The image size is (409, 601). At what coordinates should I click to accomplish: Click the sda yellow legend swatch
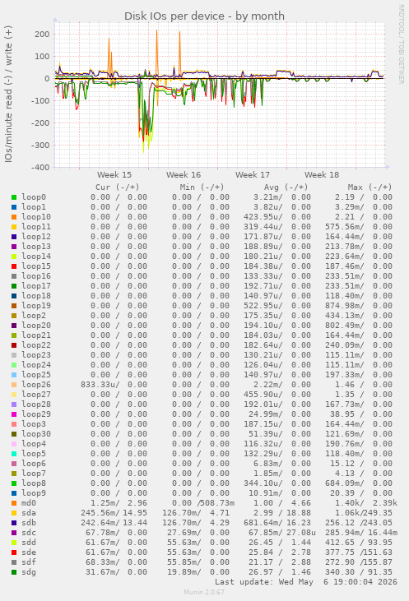(x=14, y=513)
